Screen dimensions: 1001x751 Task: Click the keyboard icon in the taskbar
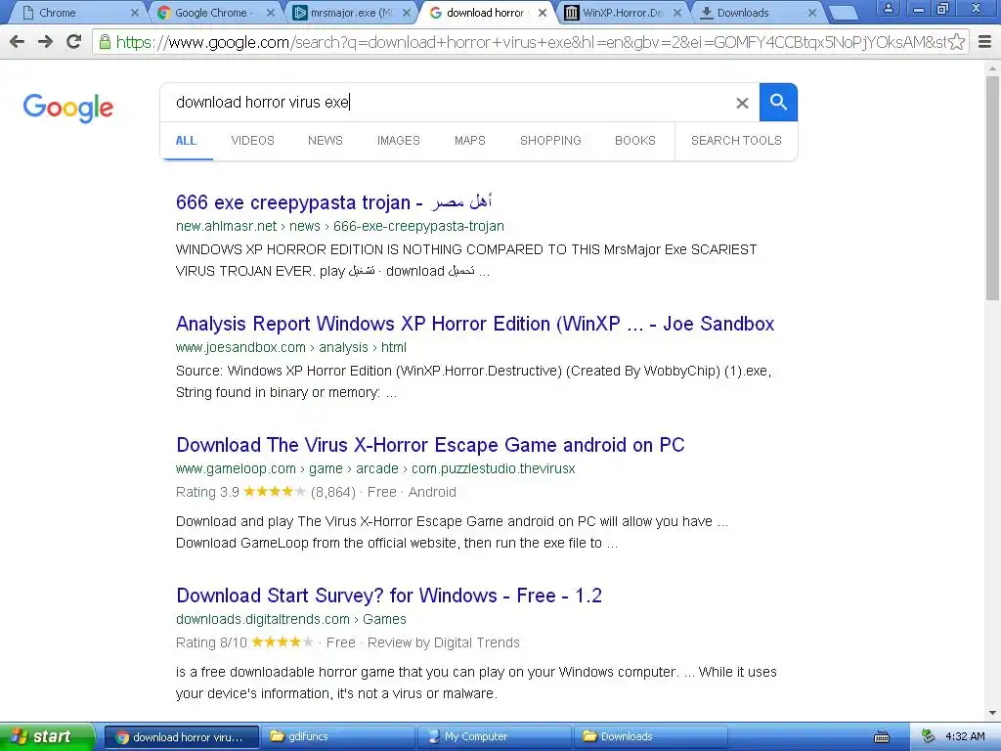click(882, 737)
